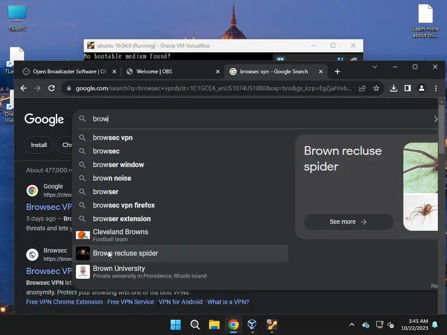
Task: Select the 'Learn more about thi...' desktop file
Action: point(425,21)
